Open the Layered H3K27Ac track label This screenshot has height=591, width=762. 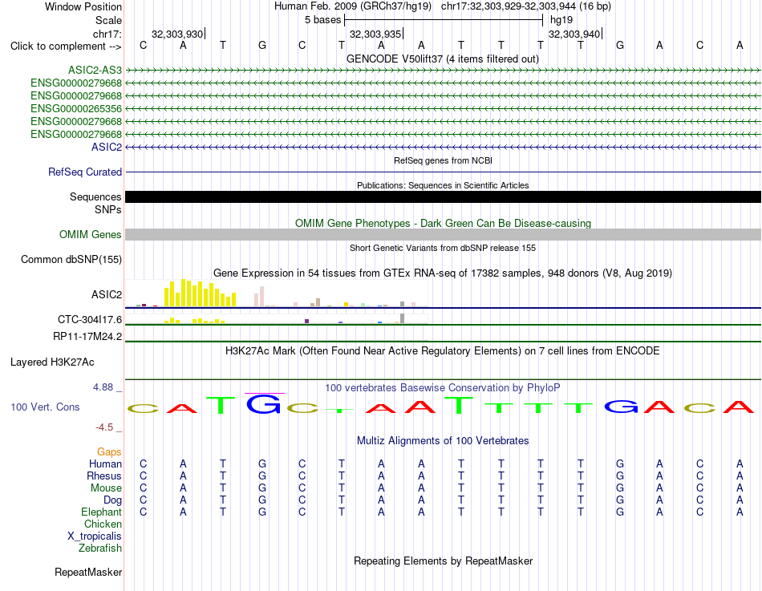(52, 362)
